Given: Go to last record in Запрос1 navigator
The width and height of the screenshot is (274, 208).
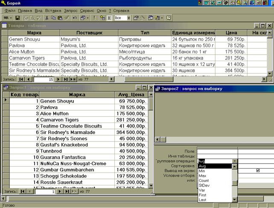Looking at the screenshot, I should tap(67, 191).
